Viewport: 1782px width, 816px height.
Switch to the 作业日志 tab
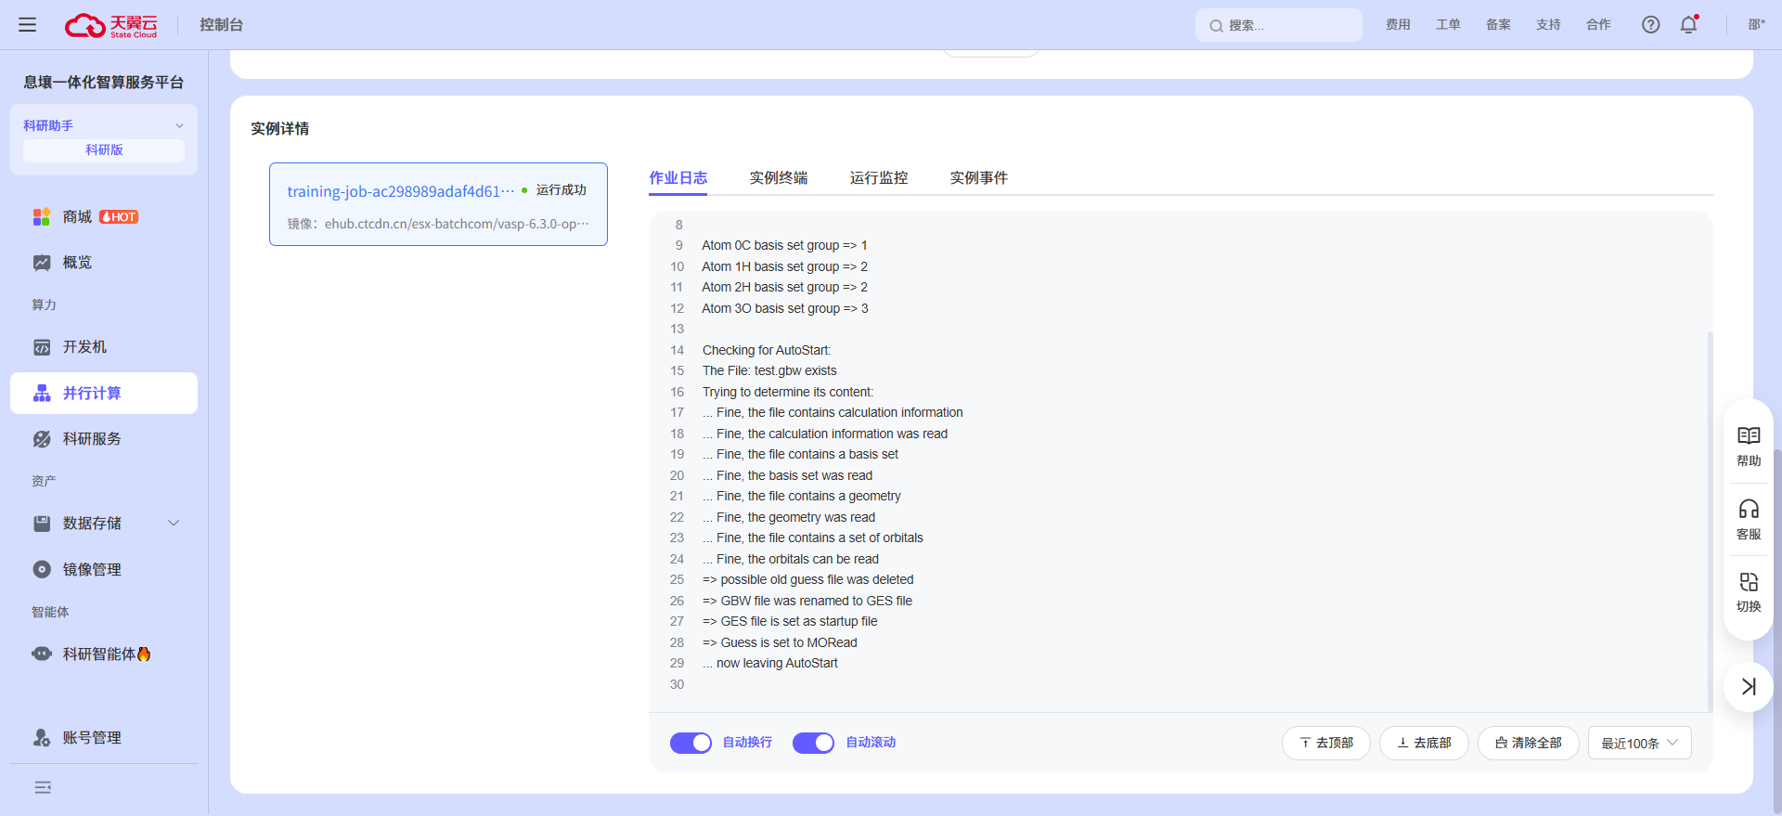(678, 177)
